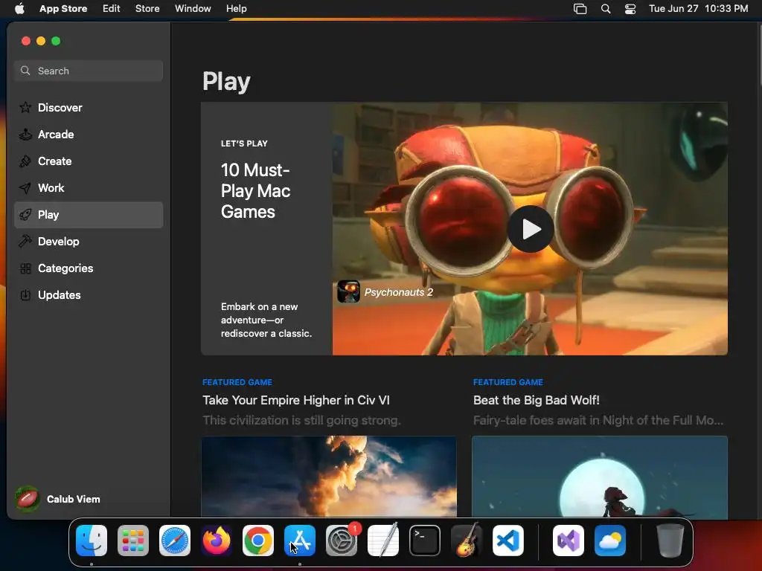Click the 'Psychonauts 2' caption text
762x571 pixels.
[399, 292]
